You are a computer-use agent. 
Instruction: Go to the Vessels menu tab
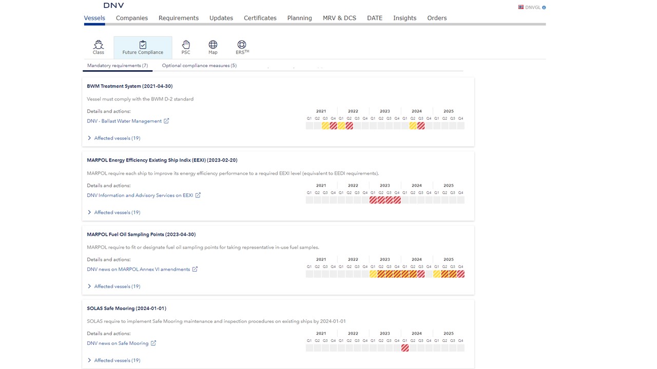click(94, 18)
